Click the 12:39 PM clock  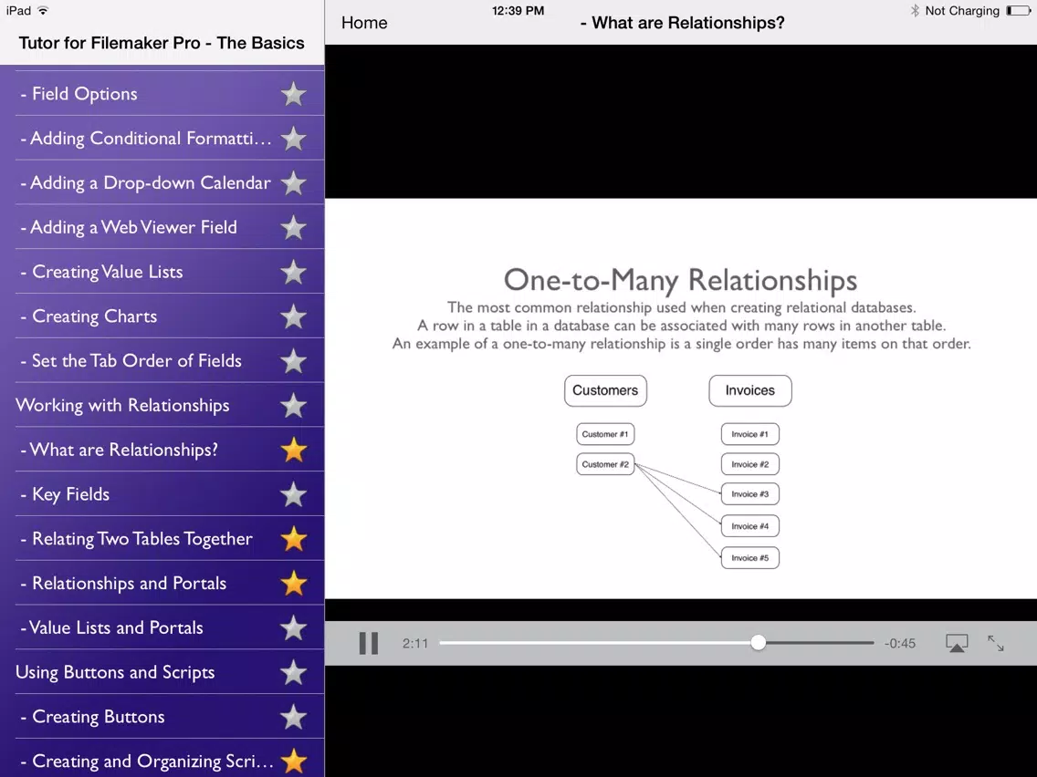[x=518, y=11]
